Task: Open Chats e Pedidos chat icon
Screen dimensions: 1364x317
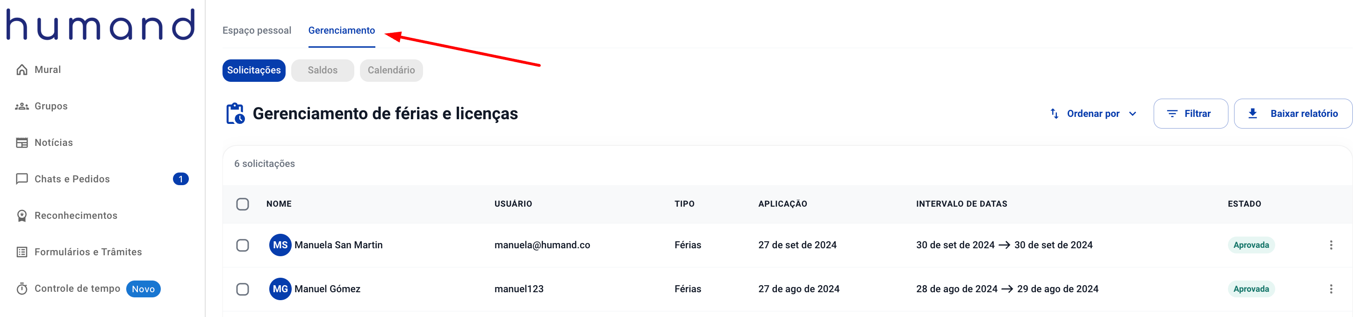Action: click(x=22, y=180)
